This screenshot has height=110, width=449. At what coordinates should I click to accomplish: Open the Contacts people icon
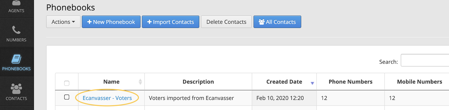[x=16, y=88]
